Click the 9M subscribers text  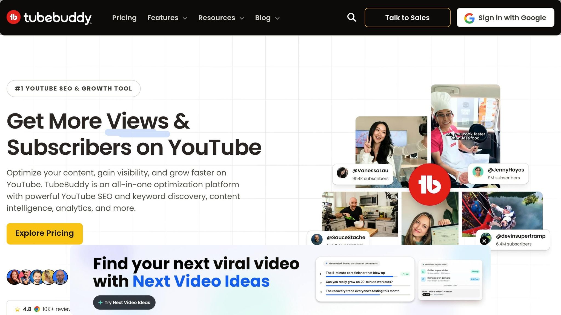[x=503, y=178]
